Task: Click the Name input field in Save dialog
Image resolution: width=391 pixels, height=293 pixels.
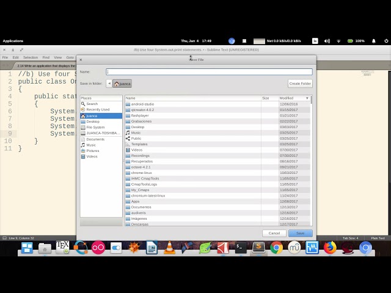Action: (209, 72)
